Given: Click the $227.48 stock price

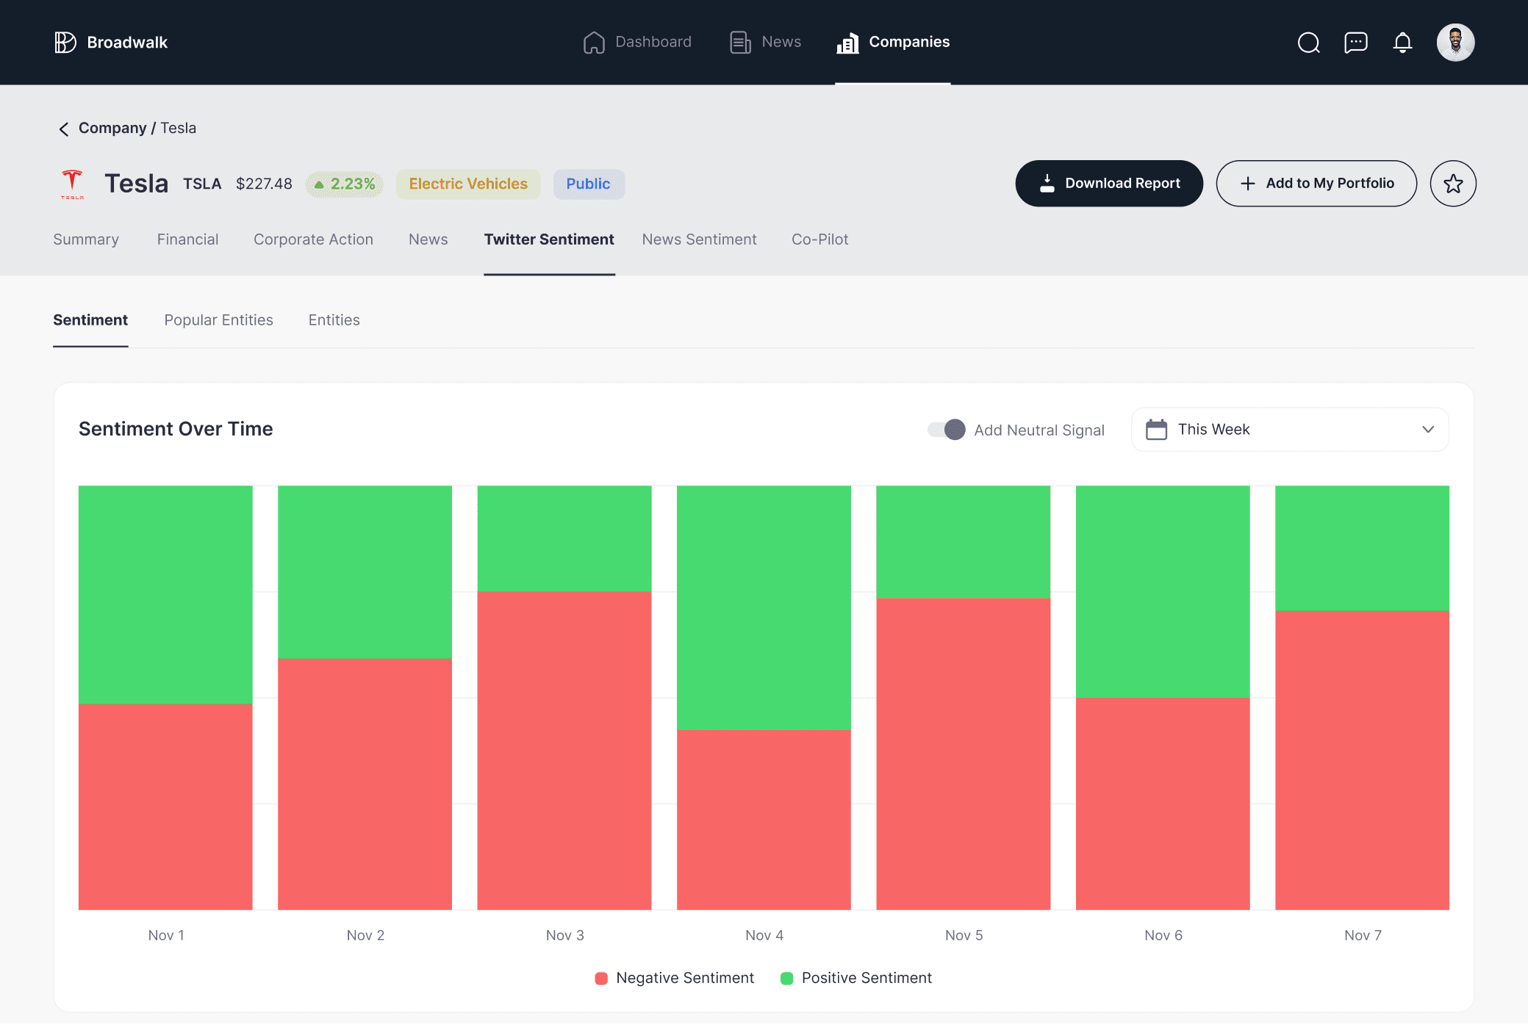Looking at the screenshot, I should [264, 184].
